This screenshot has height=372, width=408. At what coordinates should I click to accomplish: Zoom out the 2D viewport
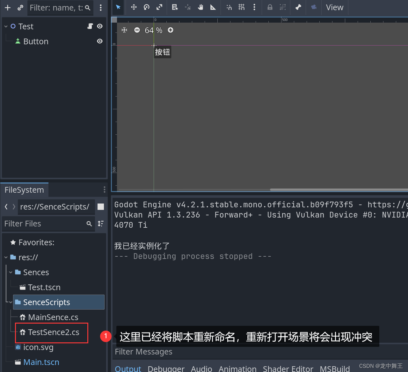(137, 30)
